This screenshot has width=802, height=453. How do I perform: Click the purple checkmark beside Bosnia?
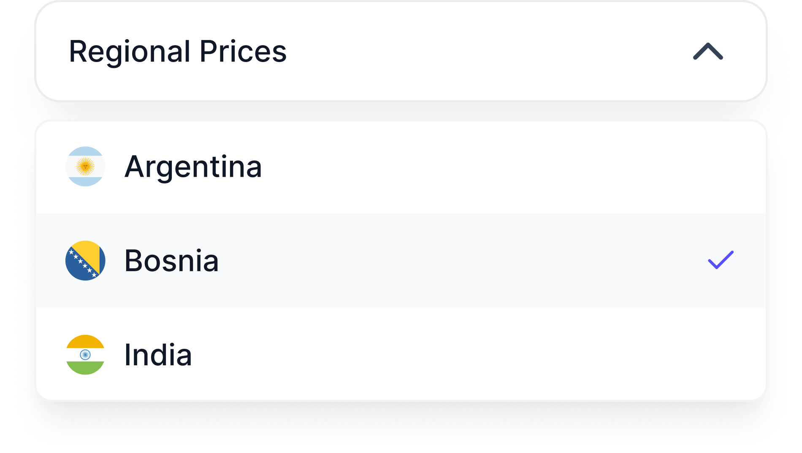pyautogui.click(x=721, y=260)
